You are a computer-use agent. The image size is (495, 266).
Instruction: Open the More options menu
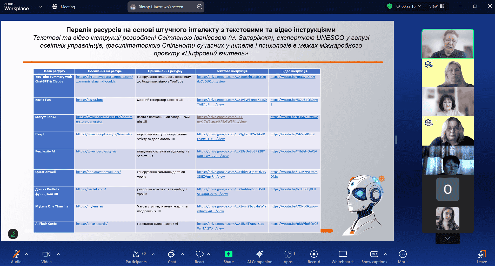pyautogui.click(x=403, y=257)
